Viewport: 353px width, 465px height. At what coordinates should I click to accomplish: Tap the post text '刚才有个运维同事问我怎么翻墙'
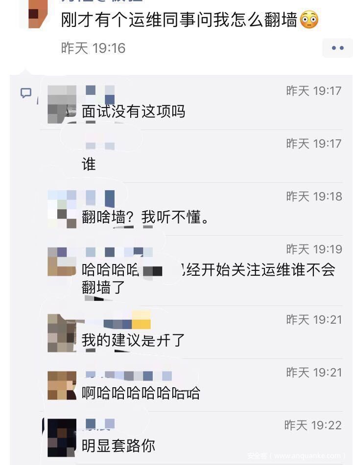pyautogui.click(x=179, y=20)
